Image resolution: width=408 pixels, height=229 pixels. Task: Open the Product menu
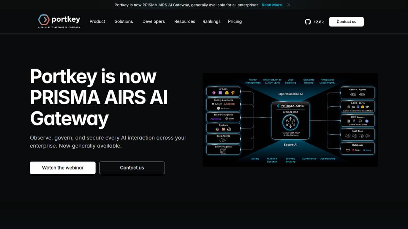(x=97, y=21)
